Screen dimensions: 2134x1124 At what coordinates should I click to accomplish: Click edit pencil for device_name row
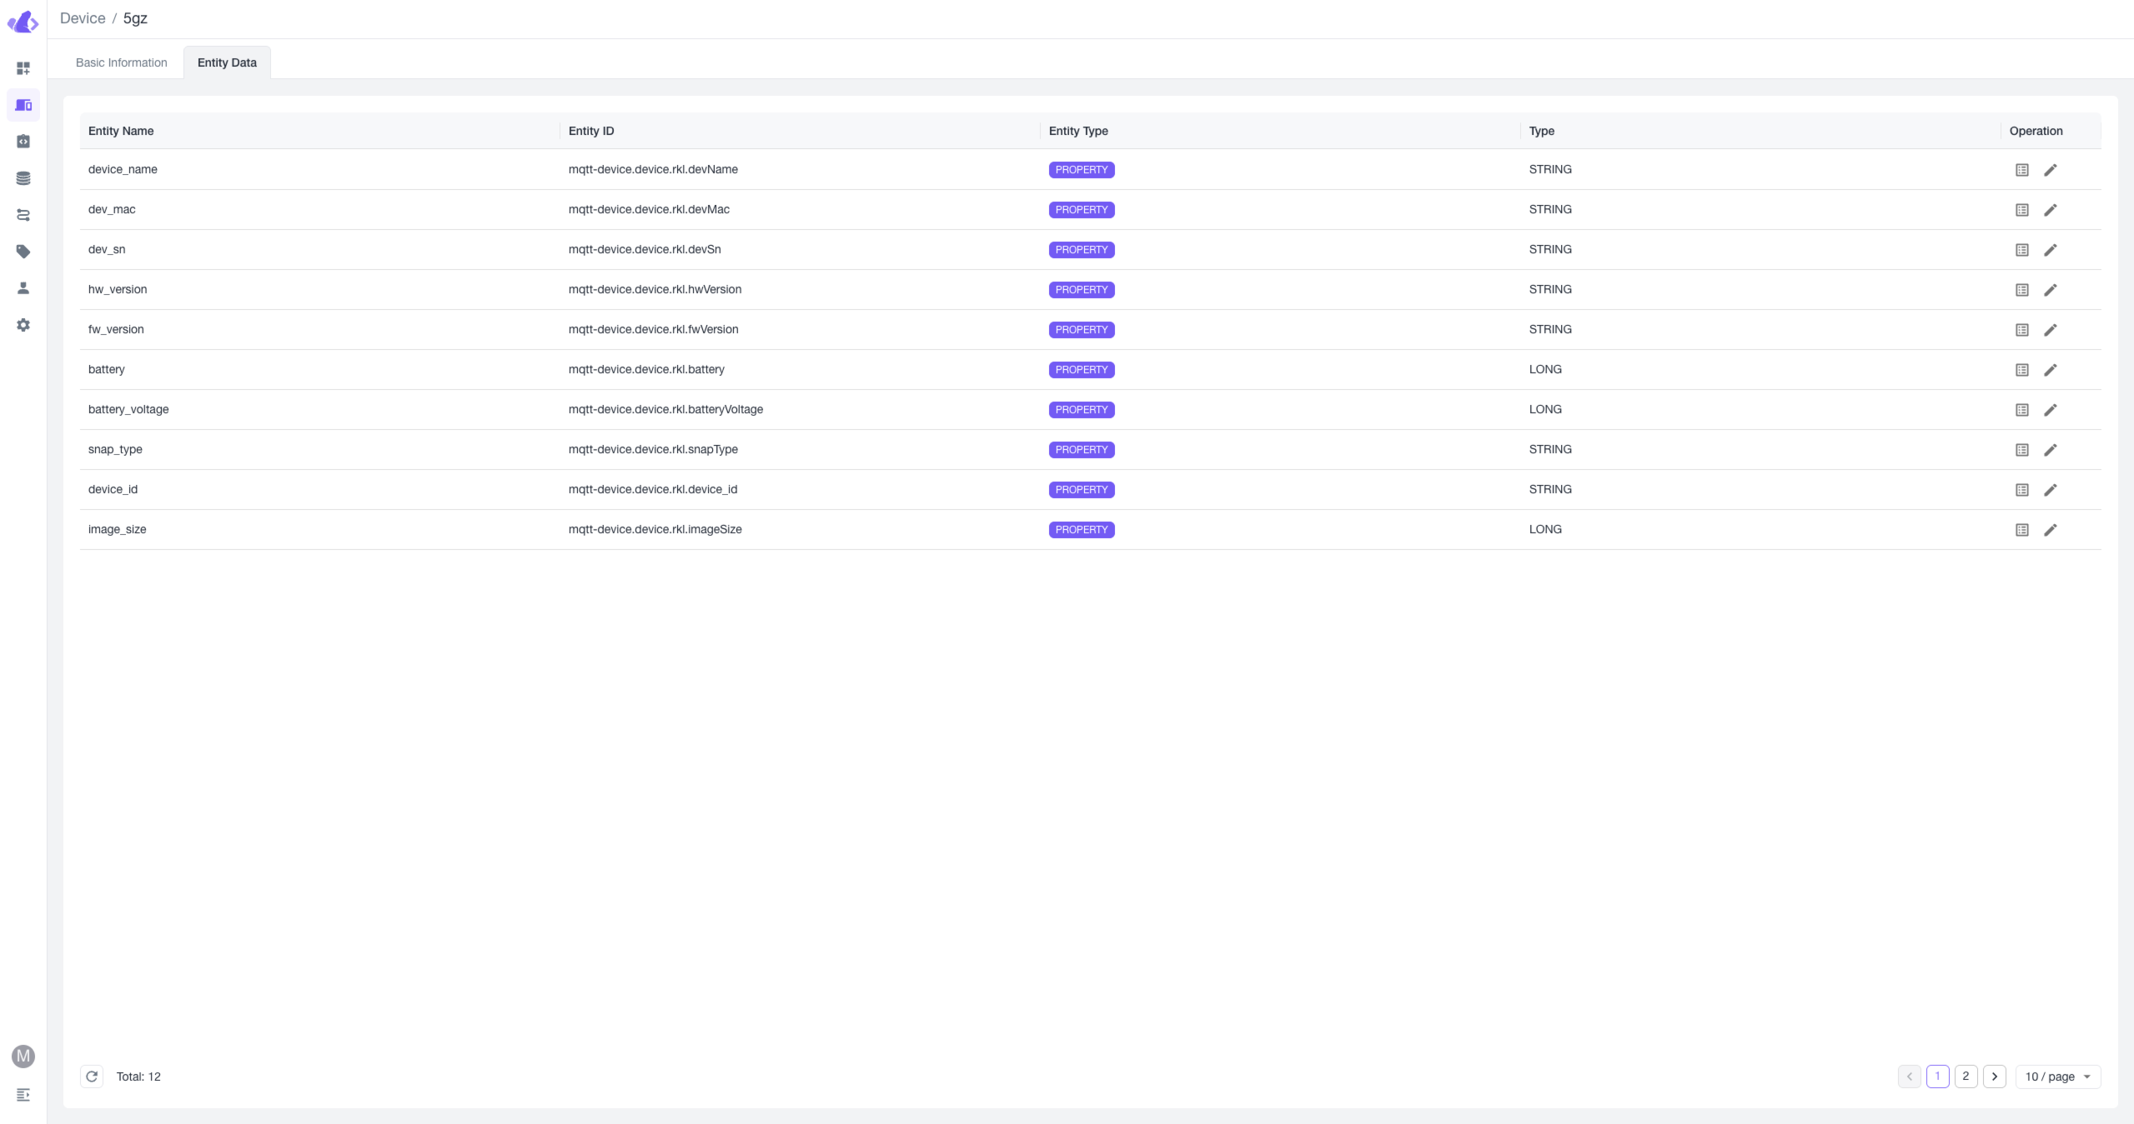point(2050,170)
